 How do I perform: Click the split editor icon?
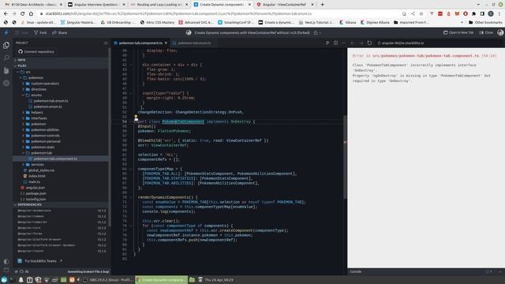coord(335,43)
